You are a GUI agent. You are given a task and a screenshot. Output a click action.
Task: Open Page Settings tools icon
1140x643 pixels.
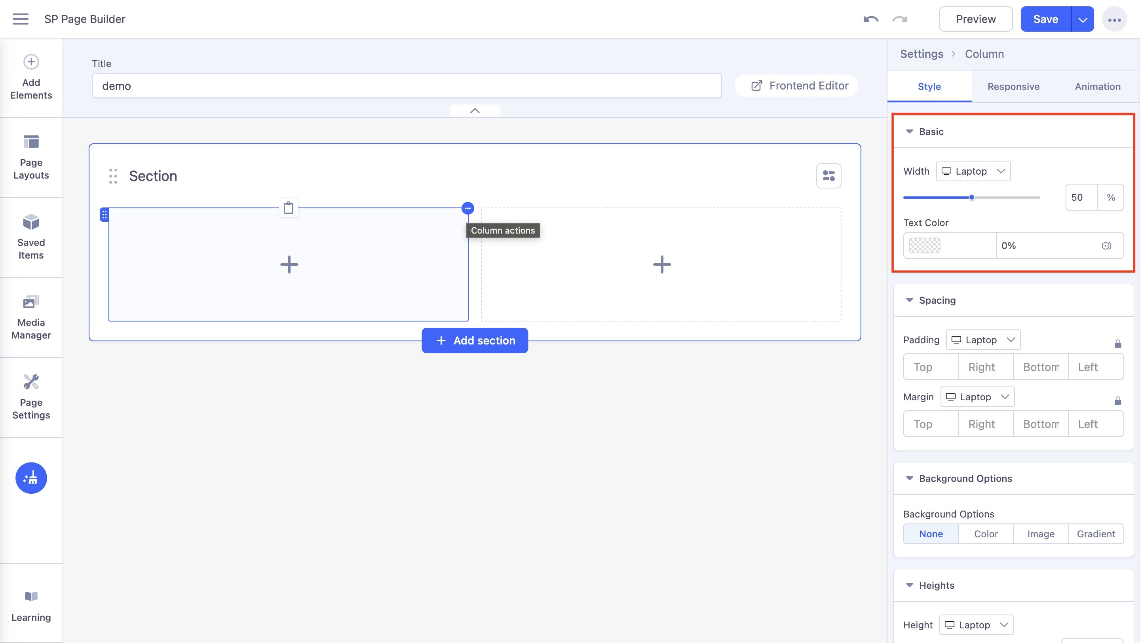coord(31,382)
